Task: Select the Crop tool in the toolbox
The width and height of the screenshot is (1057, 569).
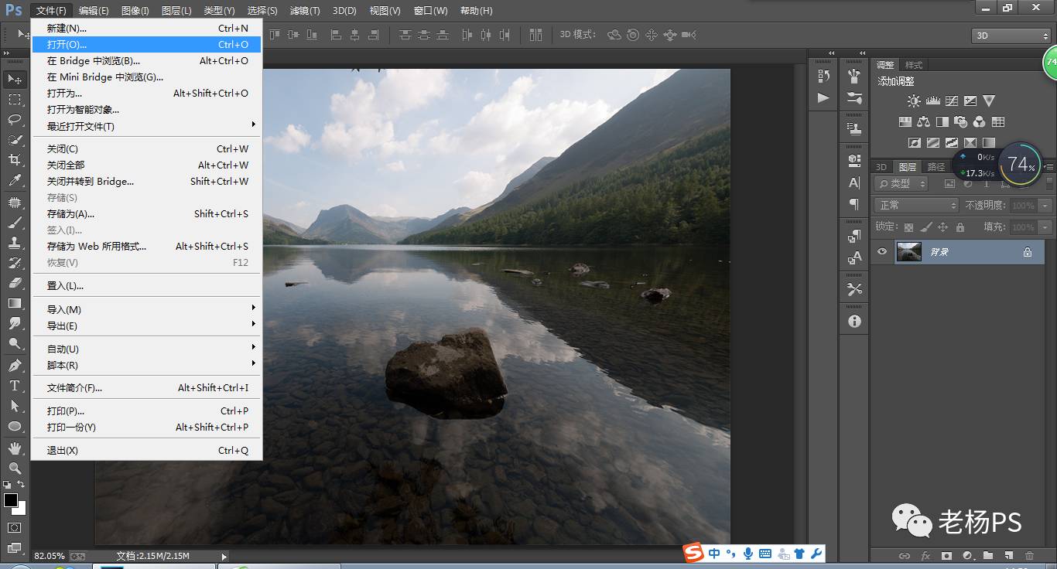Action: coord(15,160)
